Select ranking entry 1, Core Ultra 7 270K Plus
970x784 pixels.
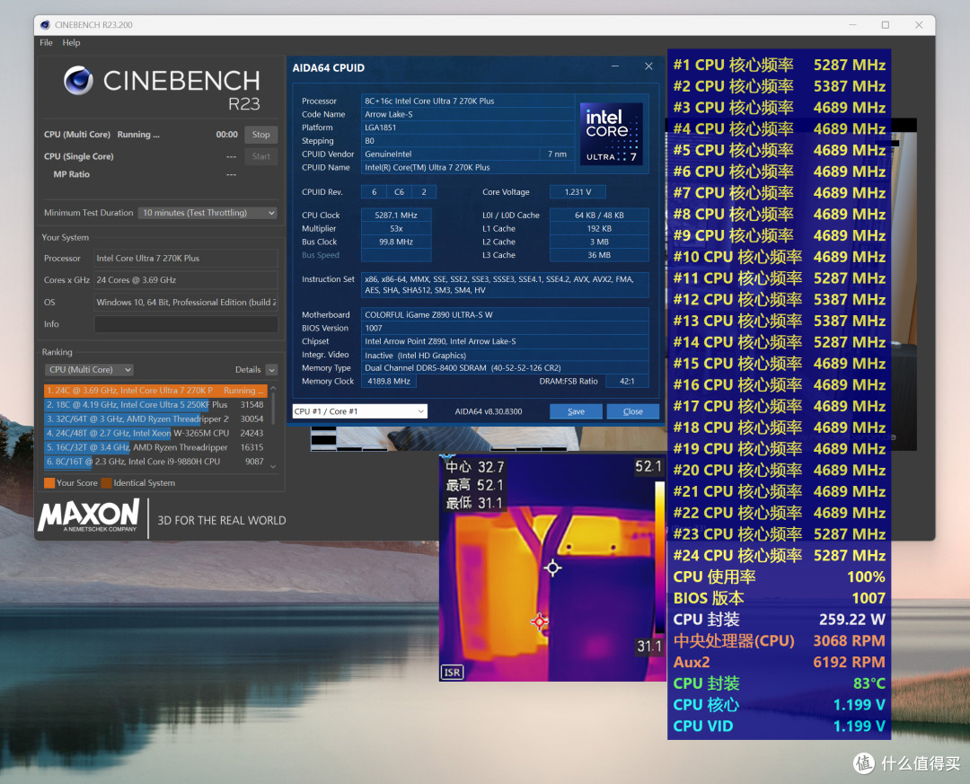click(x=155, y=391)
